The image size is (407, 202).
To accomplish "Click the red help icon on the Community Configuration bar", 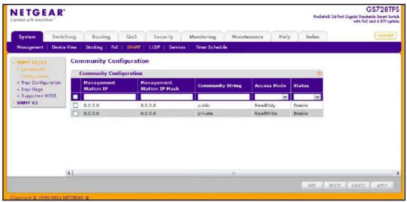I will pyautogui.click(x=319, y=74).
